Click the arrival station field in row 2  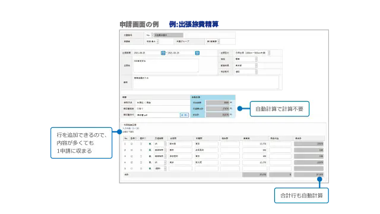[206, 150]
